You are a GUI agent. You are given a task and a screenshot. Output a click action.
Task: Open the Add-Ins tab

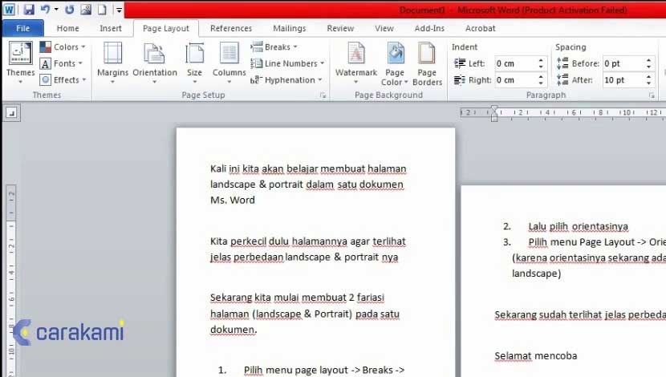pyautogui.click(x=429, y=28)
